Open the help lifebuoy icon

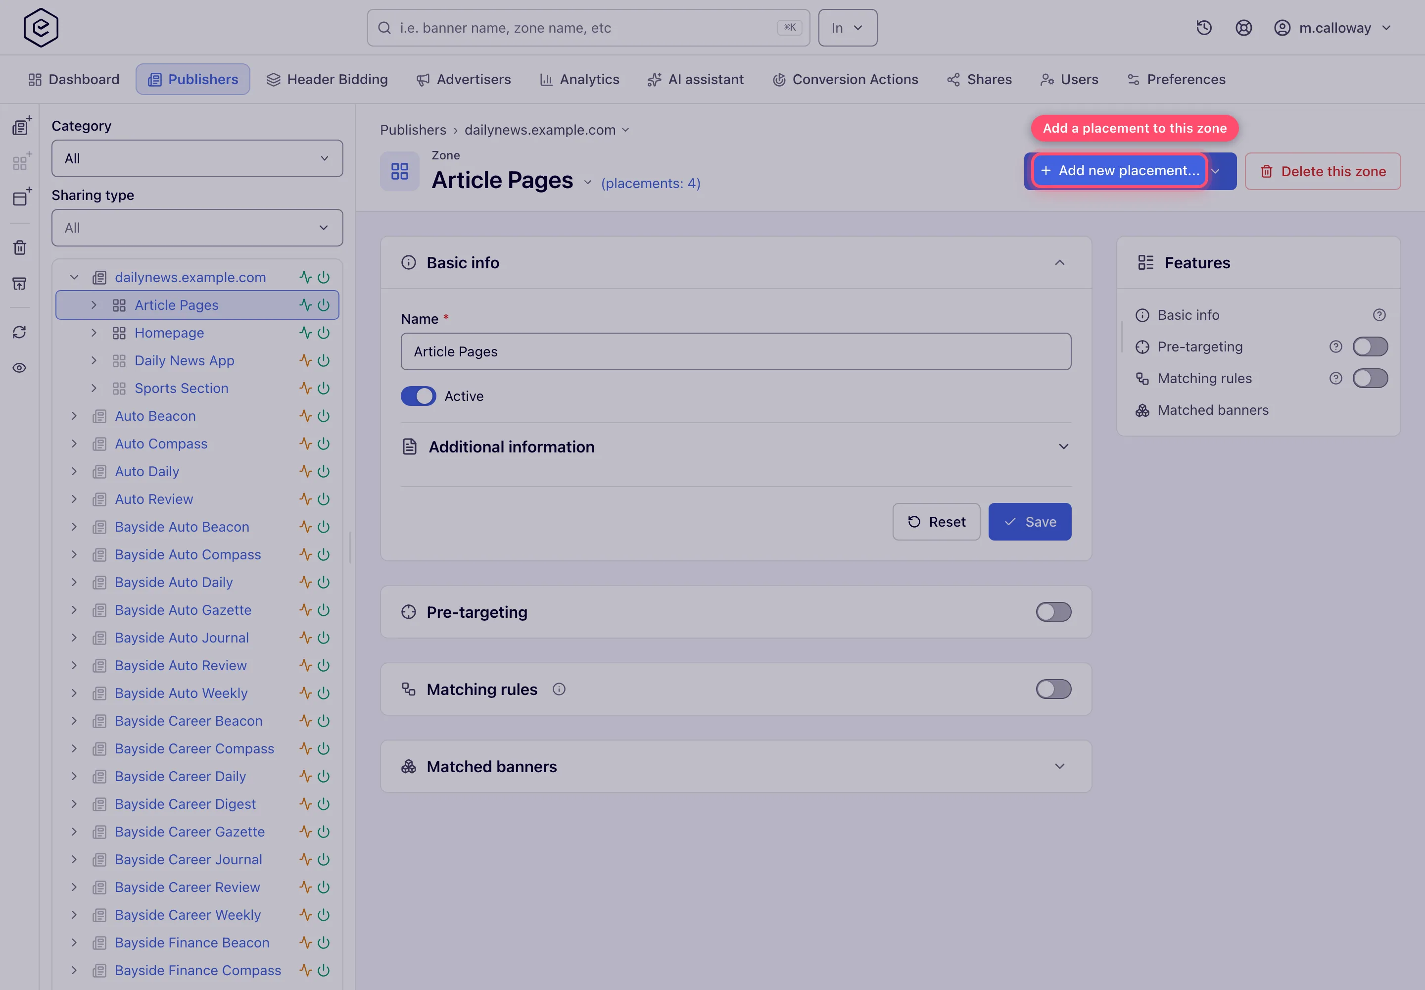point(1243,28)
